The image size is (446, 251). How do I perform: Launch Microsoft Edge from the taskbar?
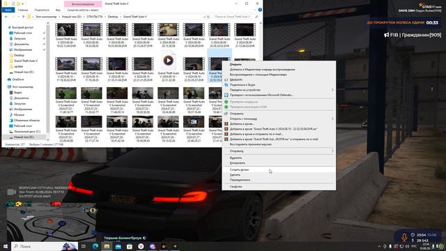pos(95,246)
